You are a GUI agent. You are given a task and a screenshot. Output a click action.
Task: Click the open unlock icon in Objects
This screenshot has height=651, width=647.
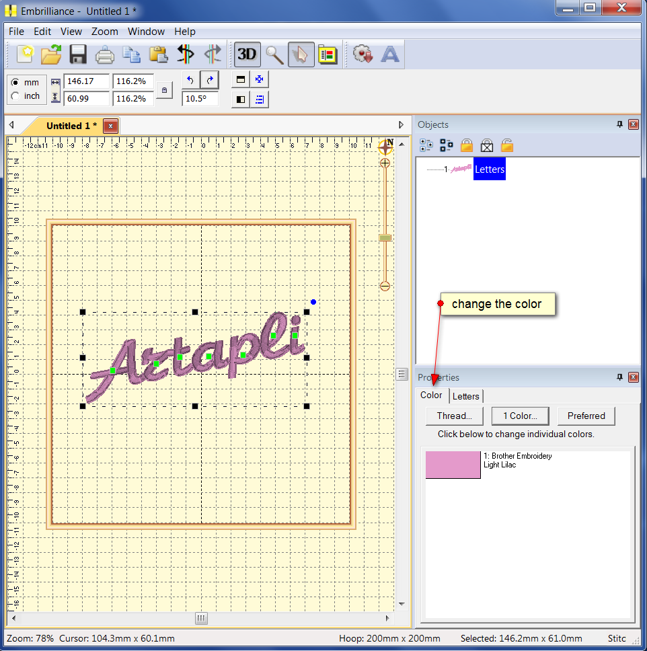pyautogui.click(x=507, y=145)
